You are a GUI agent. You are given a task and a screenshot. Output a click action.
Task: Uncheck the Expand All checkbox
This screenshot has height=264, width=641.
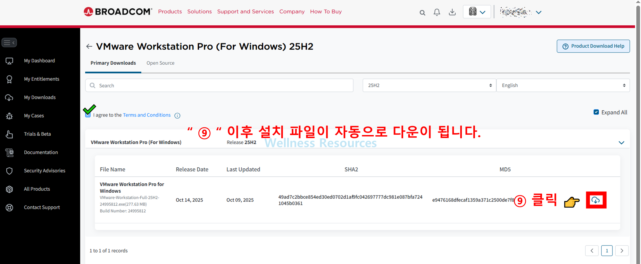pos(596,112)
